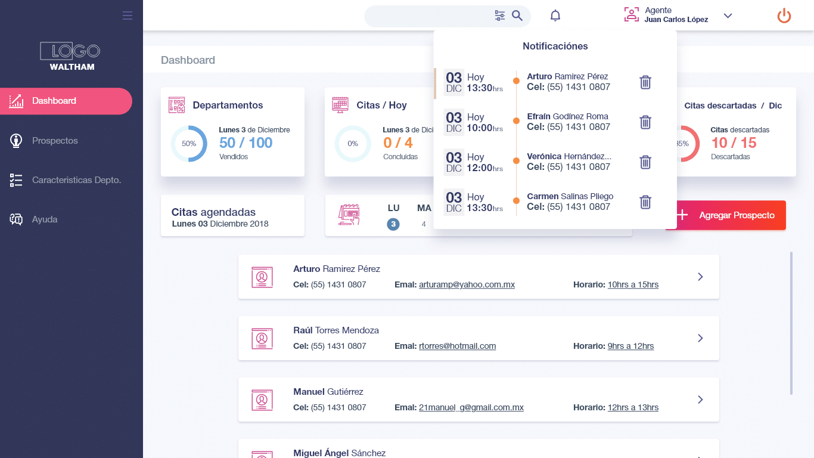Click the Dashboard page heading
The image size is (814, 458).
[x=188, y=60]
